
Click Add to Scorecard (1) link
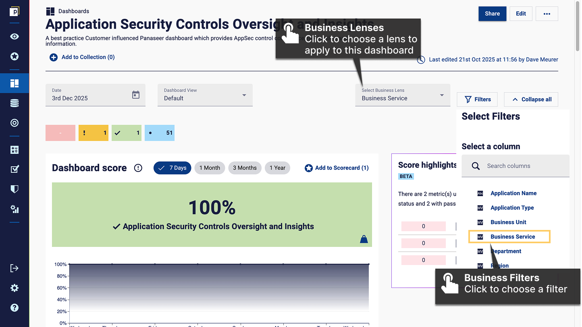point(337,168)
